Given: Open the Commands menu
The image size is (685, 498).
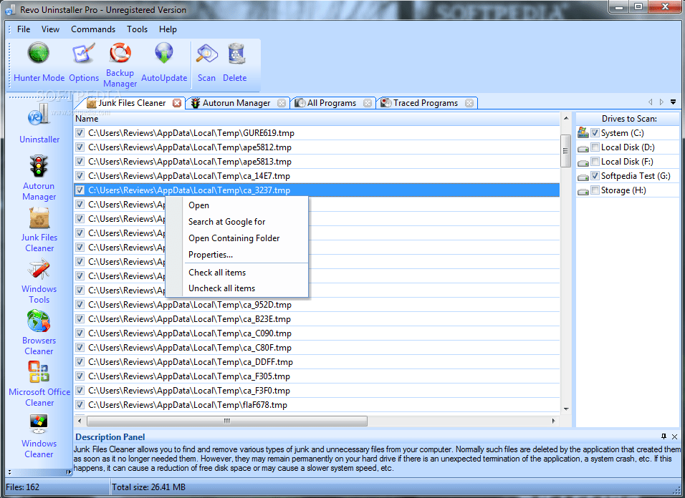Looking at the screenshot, I should (93, 29).
